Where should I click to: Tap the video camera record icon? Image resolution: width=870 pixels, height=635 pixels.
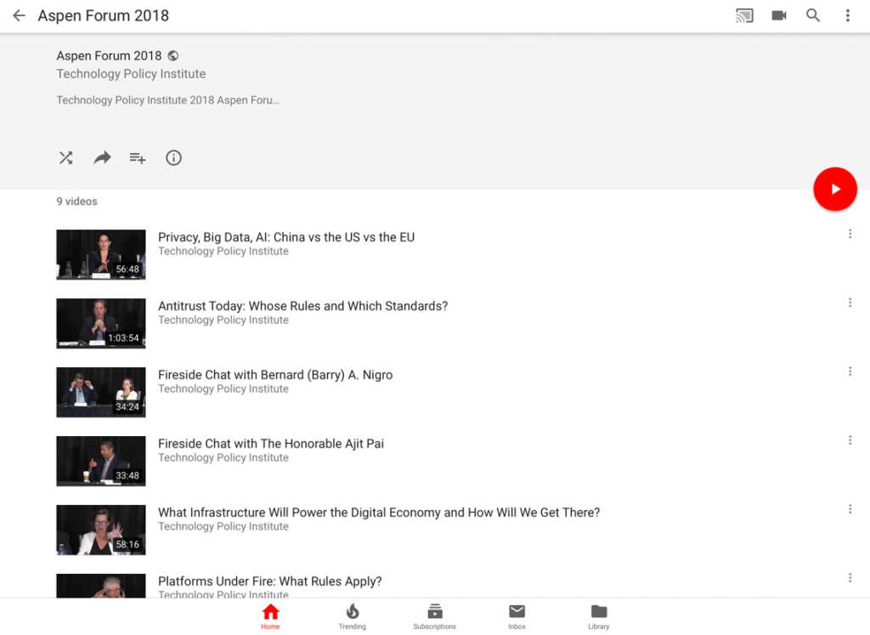coord(779,15)
